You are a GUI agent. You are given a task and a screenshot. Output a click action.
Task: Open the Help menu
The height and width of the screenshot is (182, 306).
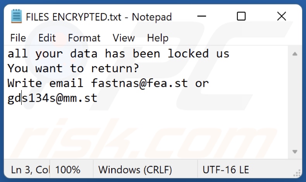tap(158, 38)
